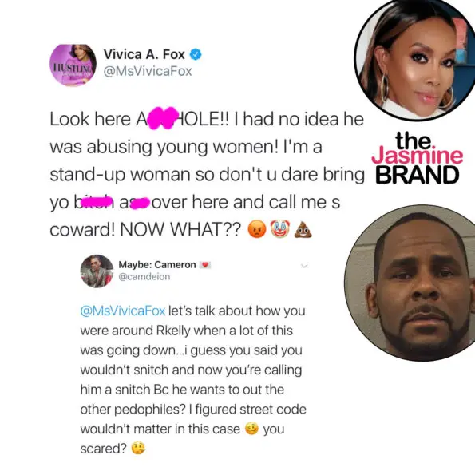
Task: Open the Cameron round profile picture
Action: (x=97, y=271)
